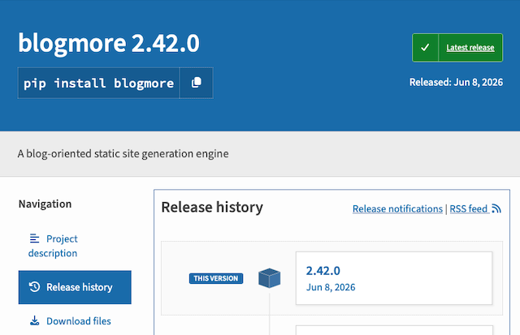Click the Project description lines icon
The image size is (520, 335).
[34, 238]
